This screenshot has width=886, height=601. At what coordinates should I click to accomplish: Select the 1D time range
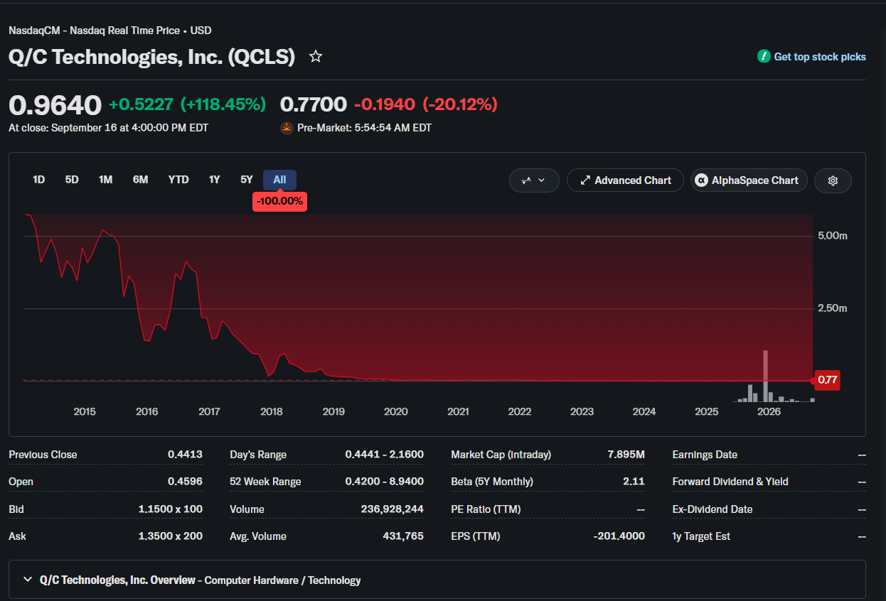(38, 180)
